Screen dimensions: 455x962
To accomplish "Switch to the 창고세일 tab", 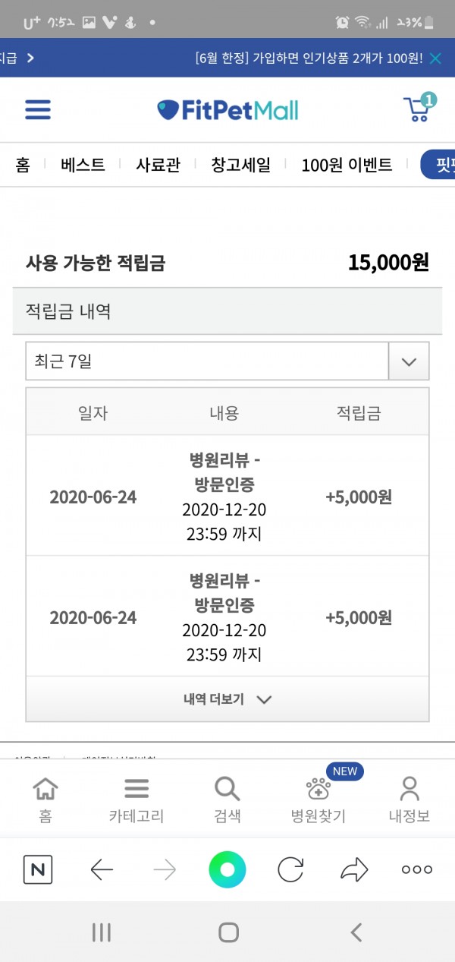I will (x=240, y=165).
